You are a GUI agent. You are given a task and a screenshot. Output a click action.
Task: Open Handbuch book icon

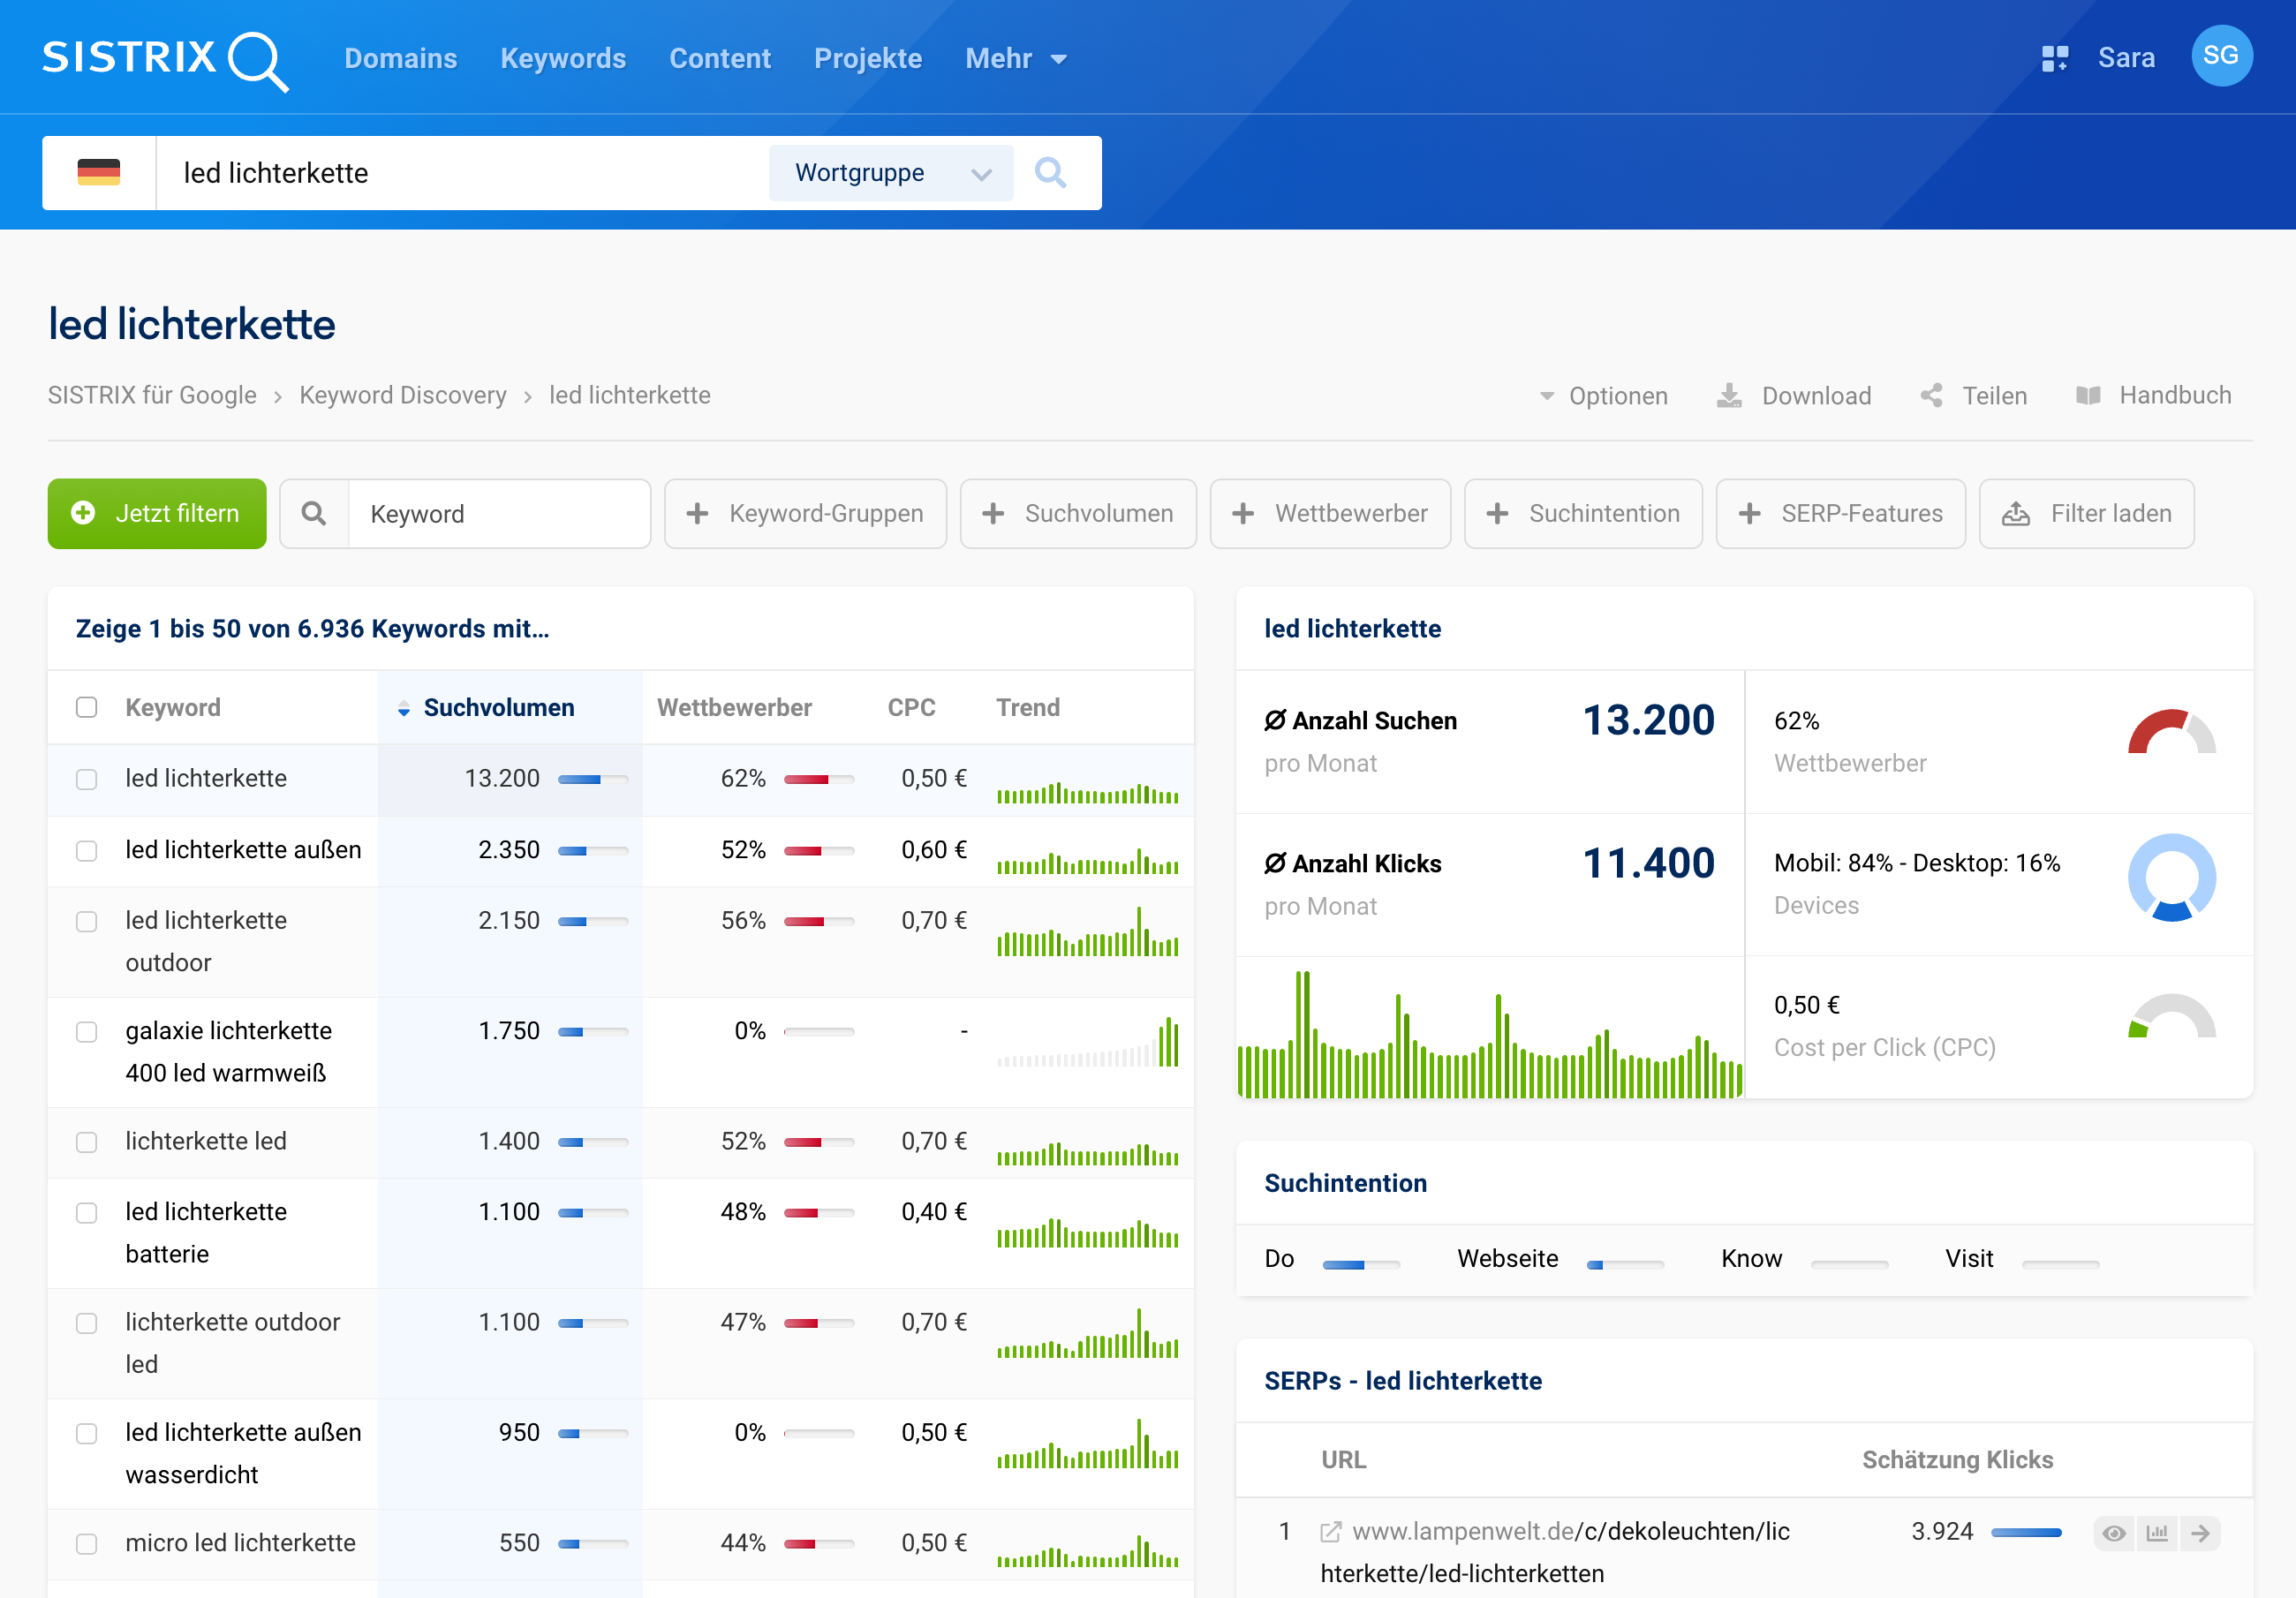pyautogui.click(x=2088, y=396)
